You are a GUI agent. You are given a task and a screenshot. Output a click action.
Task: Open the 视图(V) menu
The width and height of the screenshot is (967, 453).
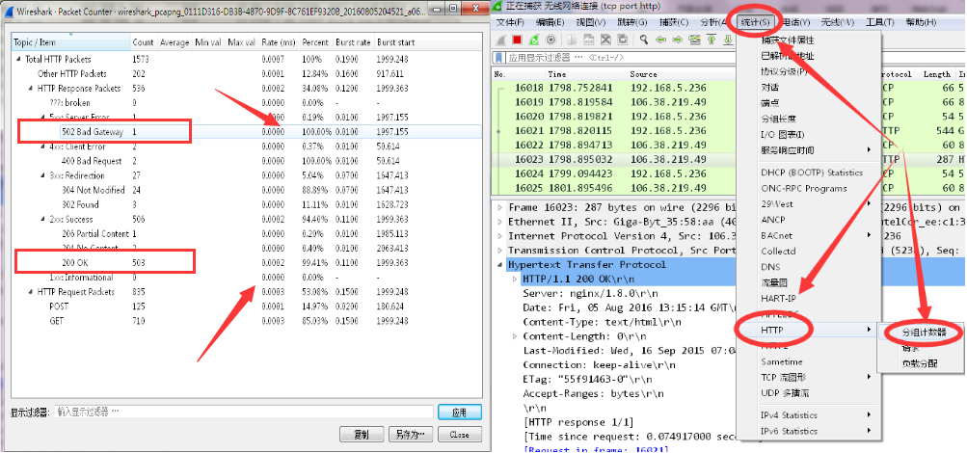pyautogui.click(x=591, y=22)
